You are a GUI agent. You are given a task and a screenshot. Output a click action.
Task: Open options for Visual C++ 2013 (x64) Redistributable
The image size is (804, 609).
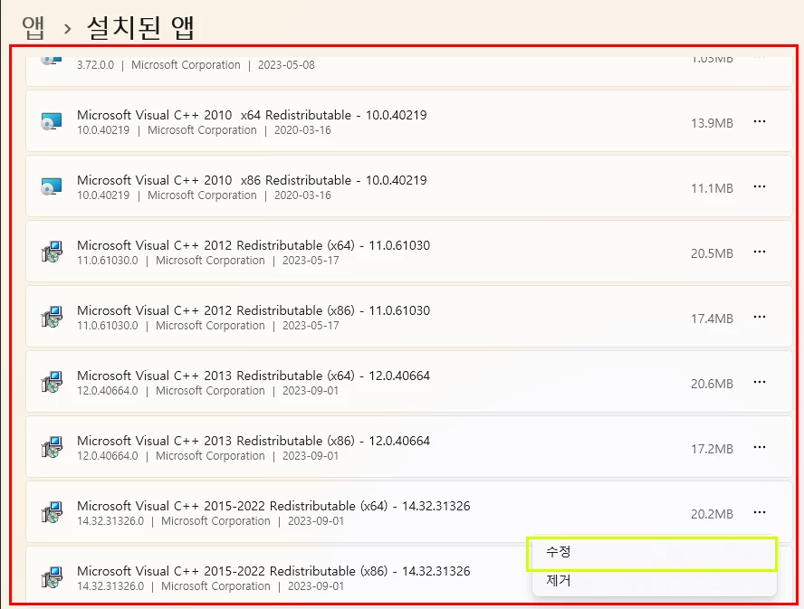tap(760, 382)
